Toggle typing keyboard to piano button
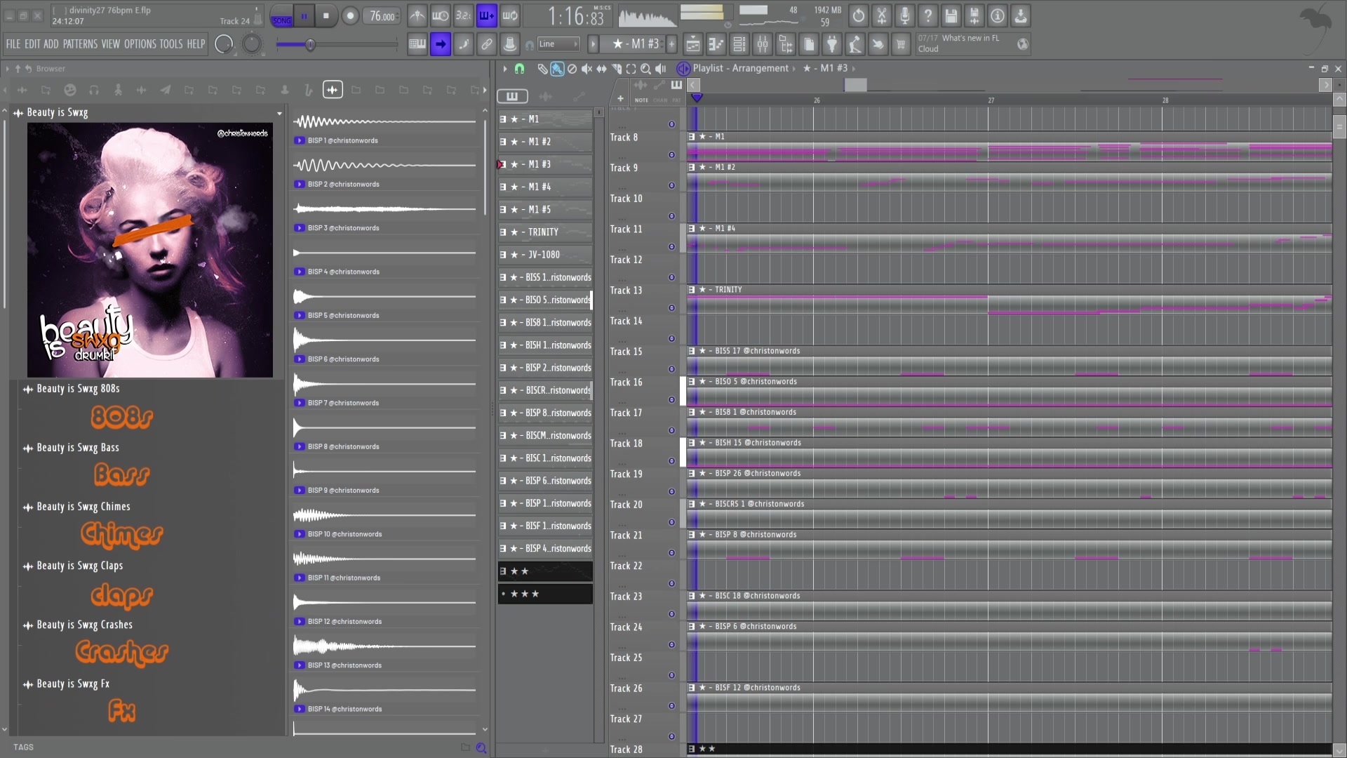 pos(417,44)
